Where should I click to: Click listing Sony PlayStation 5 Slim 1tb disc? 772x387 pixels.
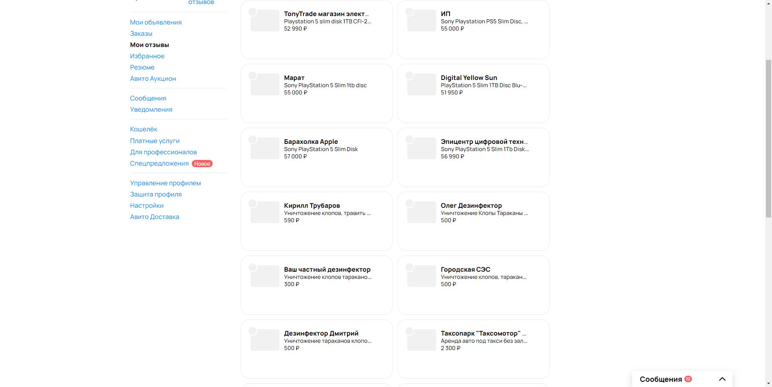pyautogui.click(x=325, y=86)
